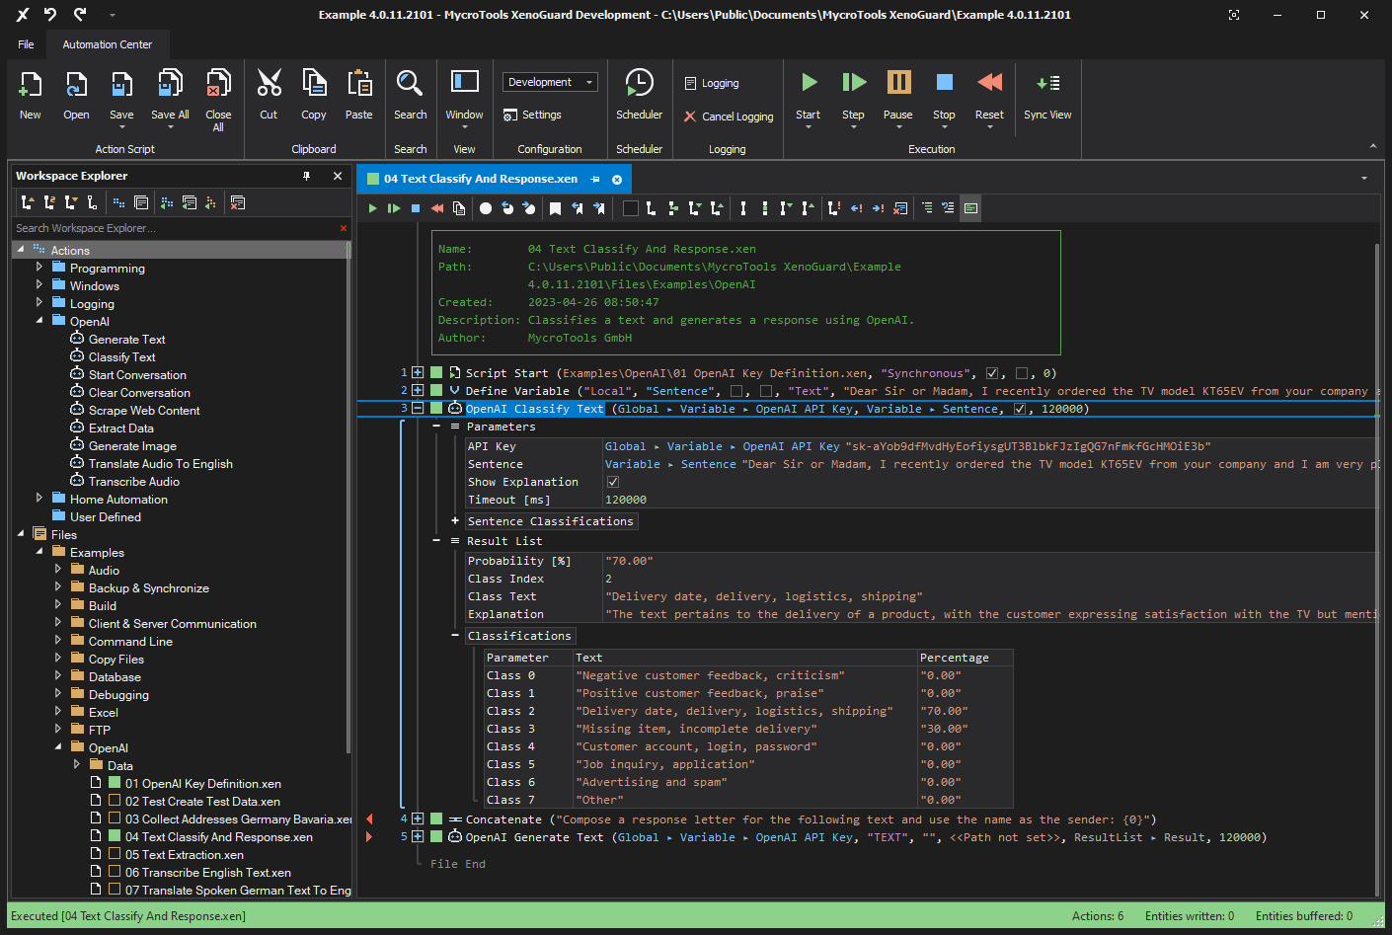1392x935 pixels.
Task: Expand the Database examples folder
Action: (x=58, y=675)
